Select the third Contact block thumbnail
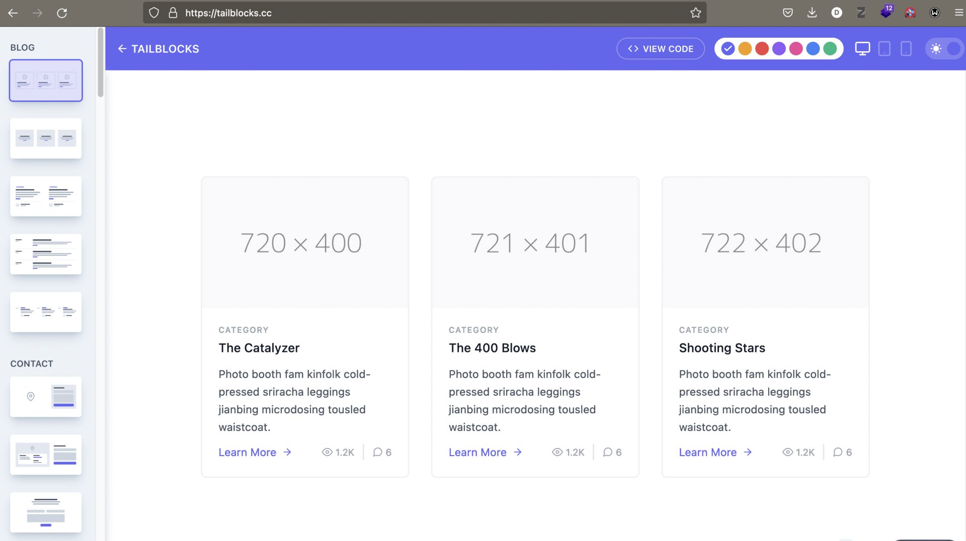This screenshot has height=541, width=966. click(x=46, y=512)
